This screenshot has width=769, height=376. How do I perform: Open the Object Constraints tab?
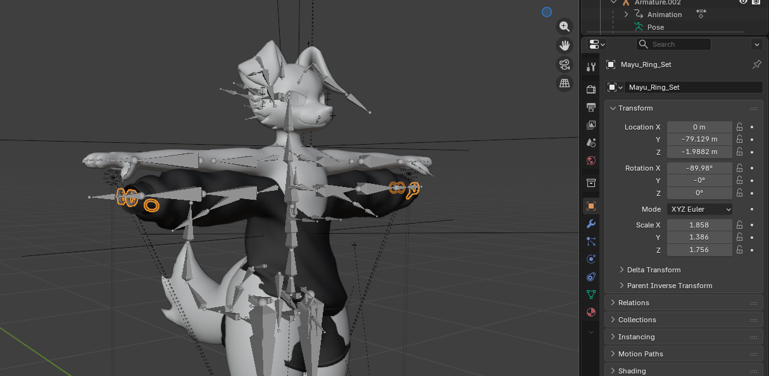(591, 277)
